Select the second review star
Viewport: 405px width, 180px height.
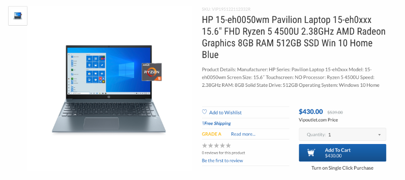[x=211, y=145]
